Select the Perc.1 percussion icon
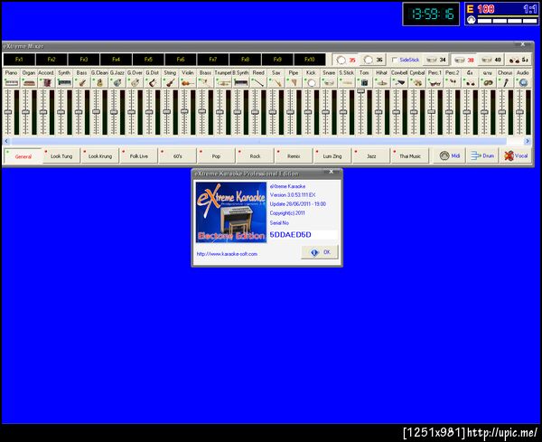The image size is (542, 442). 435,82
